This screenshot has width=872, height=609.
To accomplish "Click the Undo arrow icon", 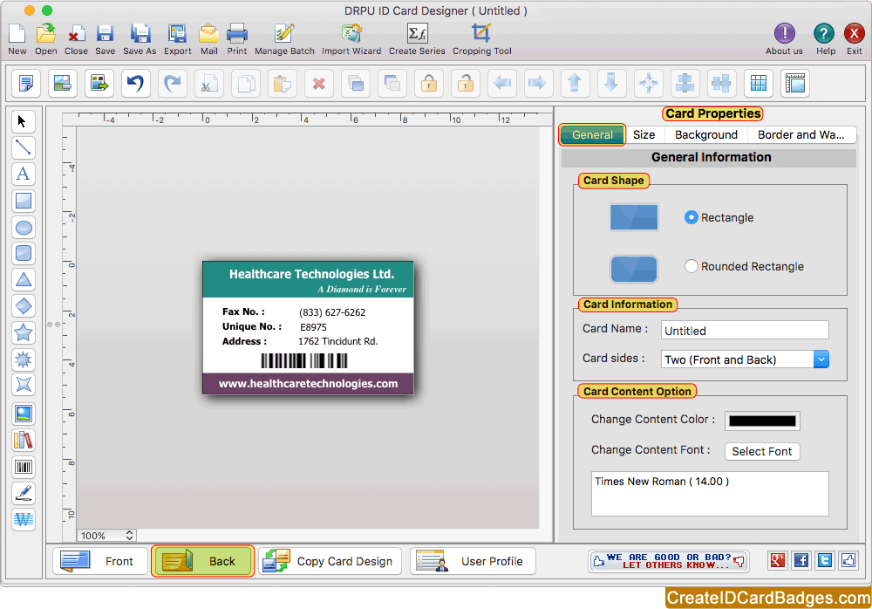I will click(136, 84).
